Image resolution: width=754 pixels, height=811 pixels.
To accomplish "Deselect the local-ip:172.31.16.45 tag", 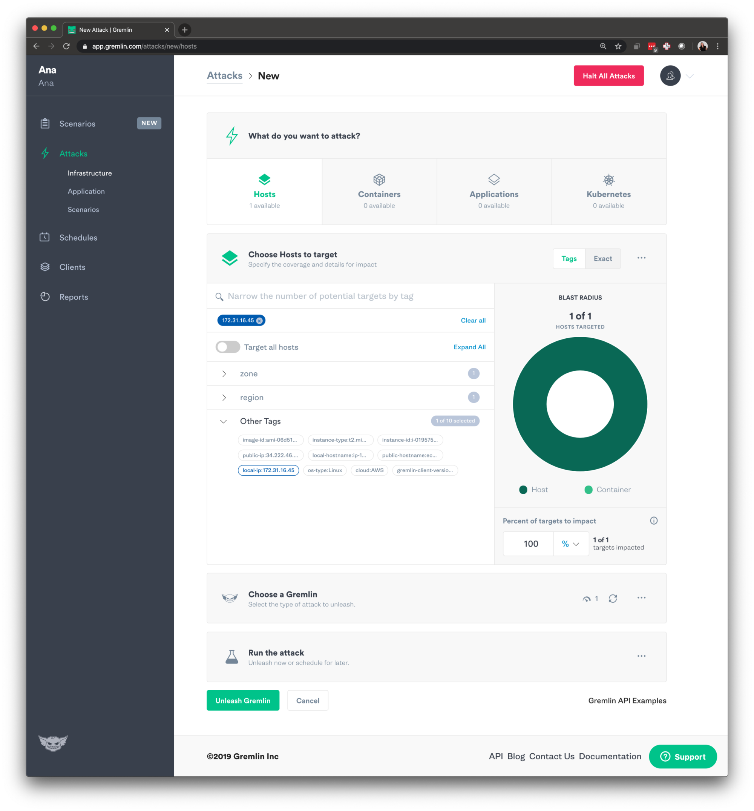I will 268,470.
